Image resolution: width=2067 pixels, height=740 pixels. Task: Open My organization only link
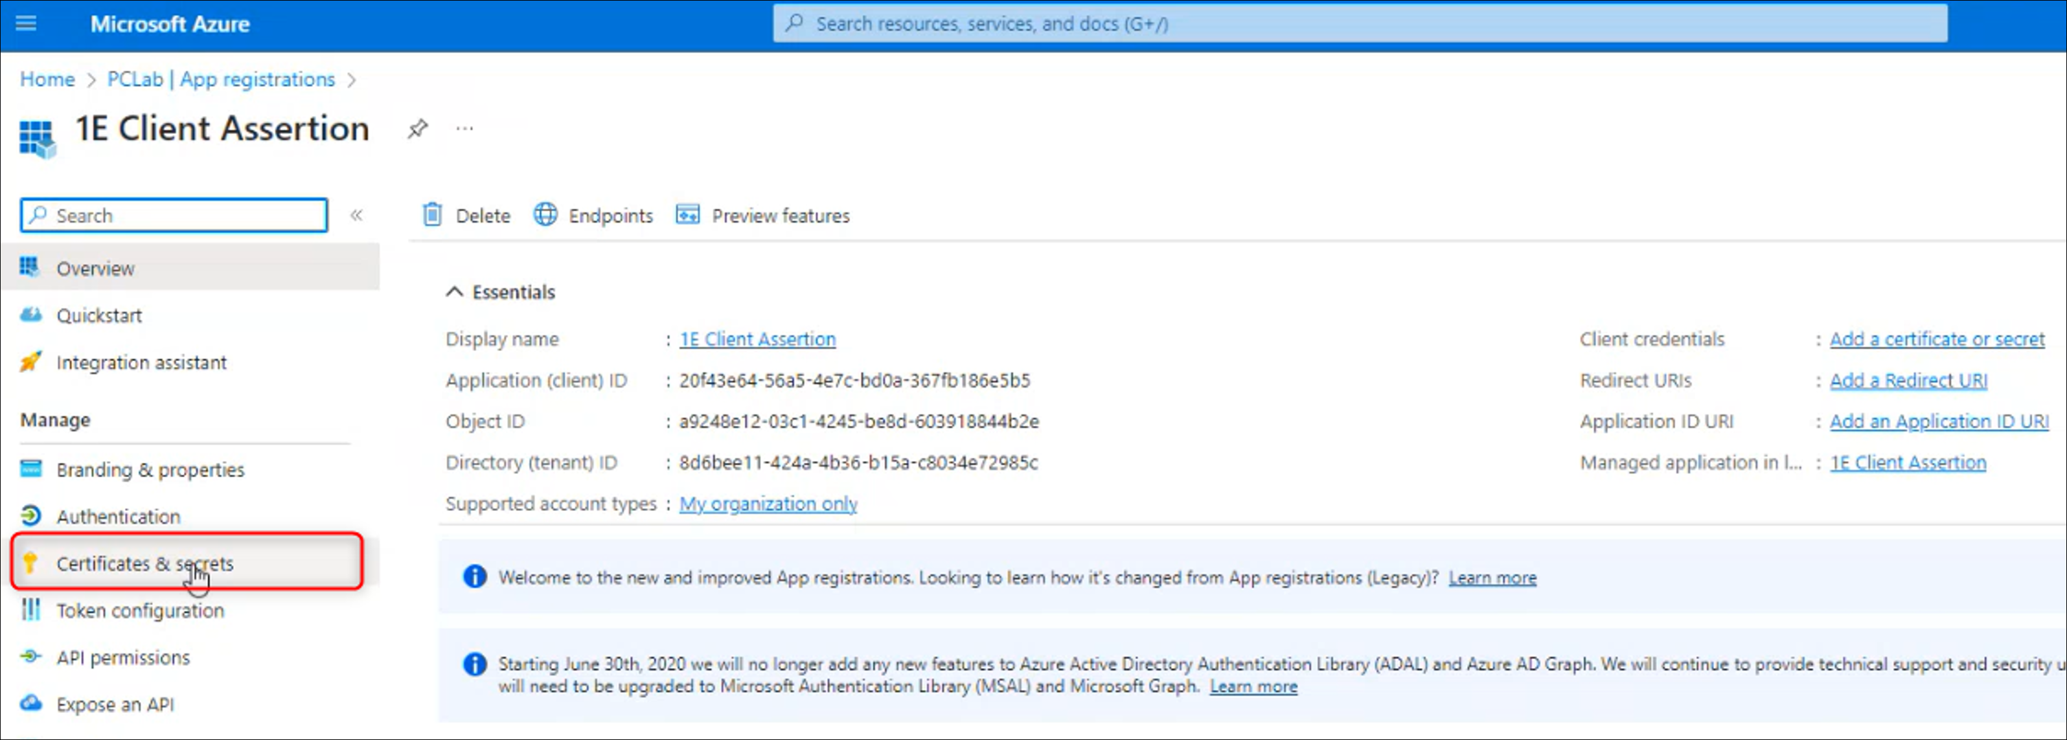(x=768, y=504)
